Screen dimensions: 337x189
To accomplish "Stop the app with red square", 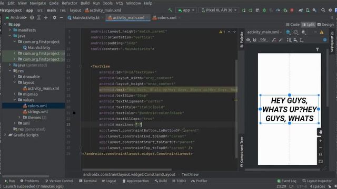I will 292,10.
